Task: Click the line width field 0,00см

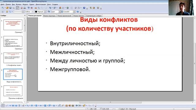Action: tap(28, 12)
